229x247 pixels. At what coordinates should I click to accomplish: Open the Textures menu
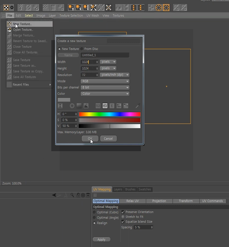click(118, 15)
